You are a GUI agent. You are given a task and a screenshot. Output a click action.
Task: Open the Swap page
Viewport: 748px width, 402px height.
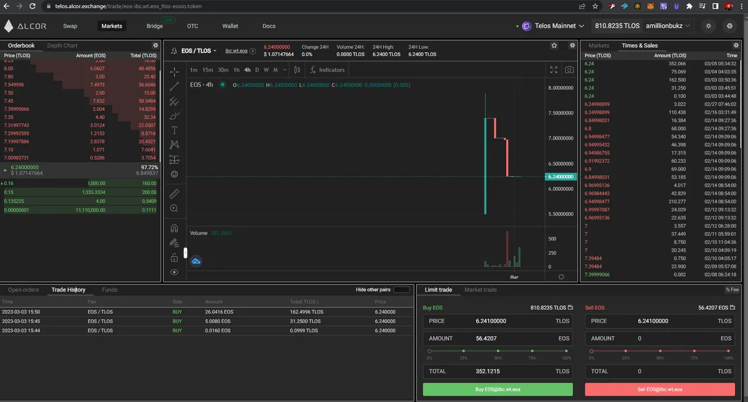70,26
